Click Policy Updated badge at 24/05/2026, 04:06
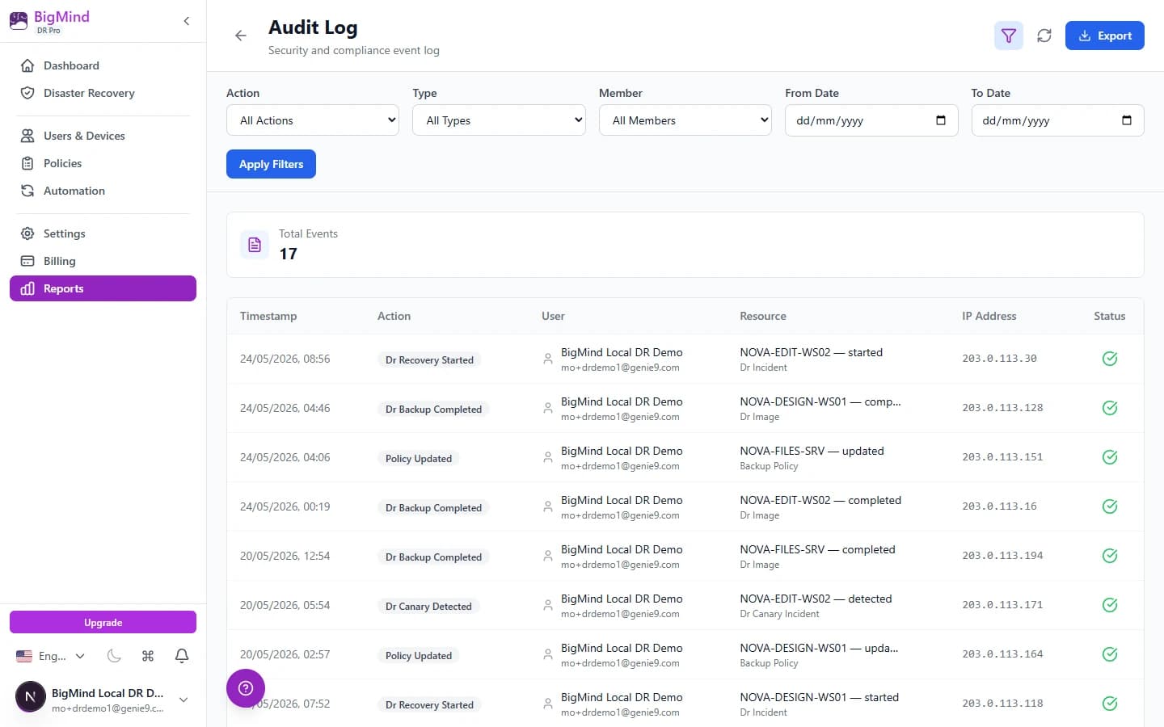 [x=419, y=458]
